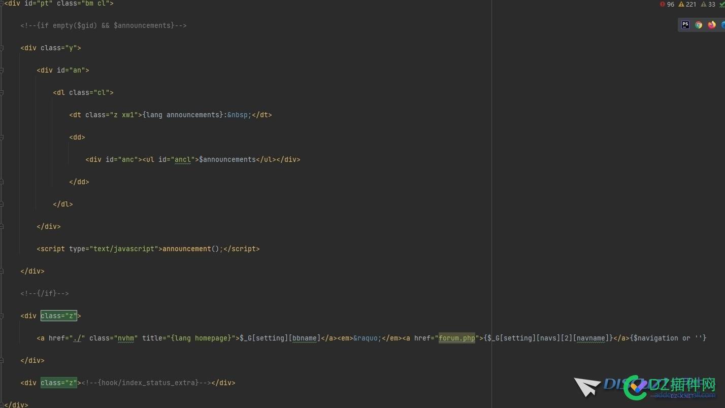Collapse fold marker at closing dl tag

[2, 204]
